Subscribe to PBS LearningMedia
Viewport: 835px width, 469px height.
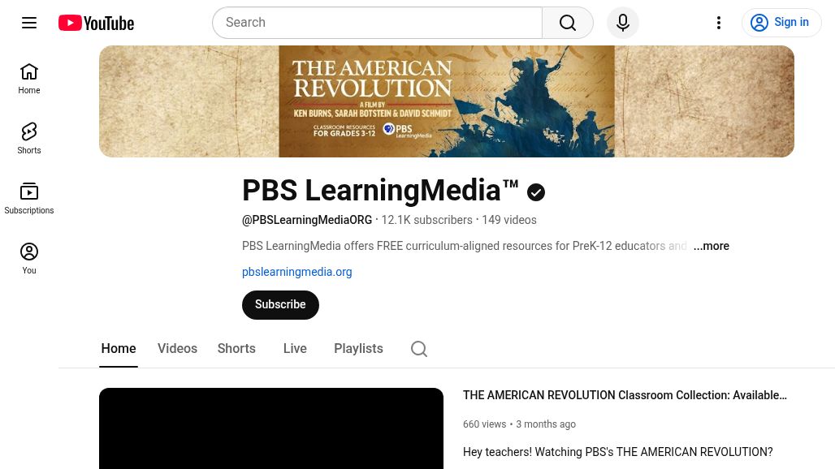280,304
